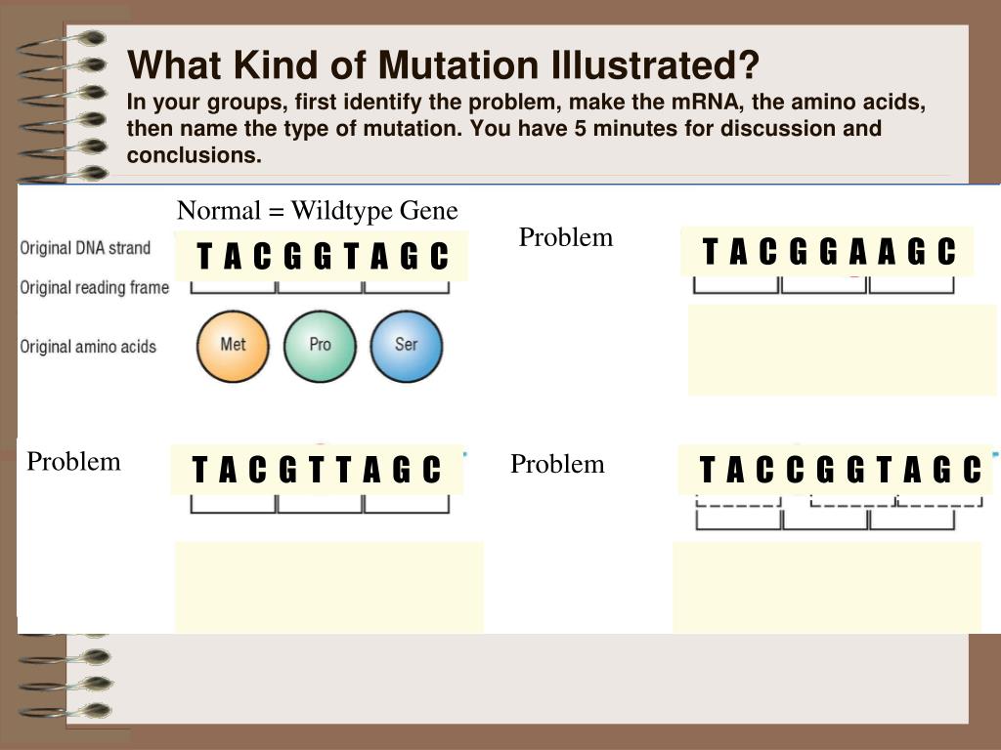The image size is (1001, 750).
Task: Click the orange Met amino acid circle
Action: click(x=233, y=347)
